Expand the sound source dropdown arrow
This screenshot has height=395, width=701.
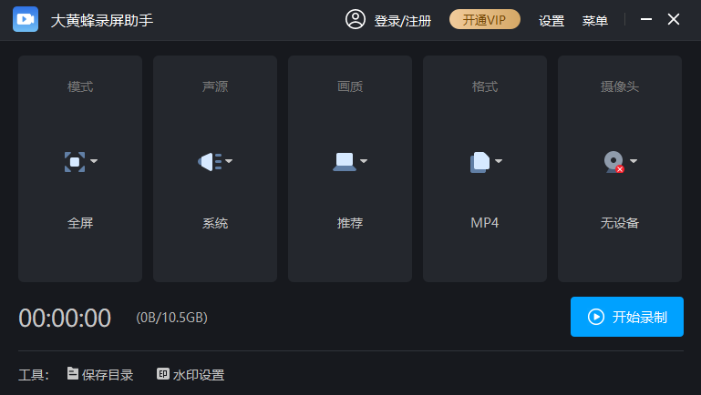[229, 162]
